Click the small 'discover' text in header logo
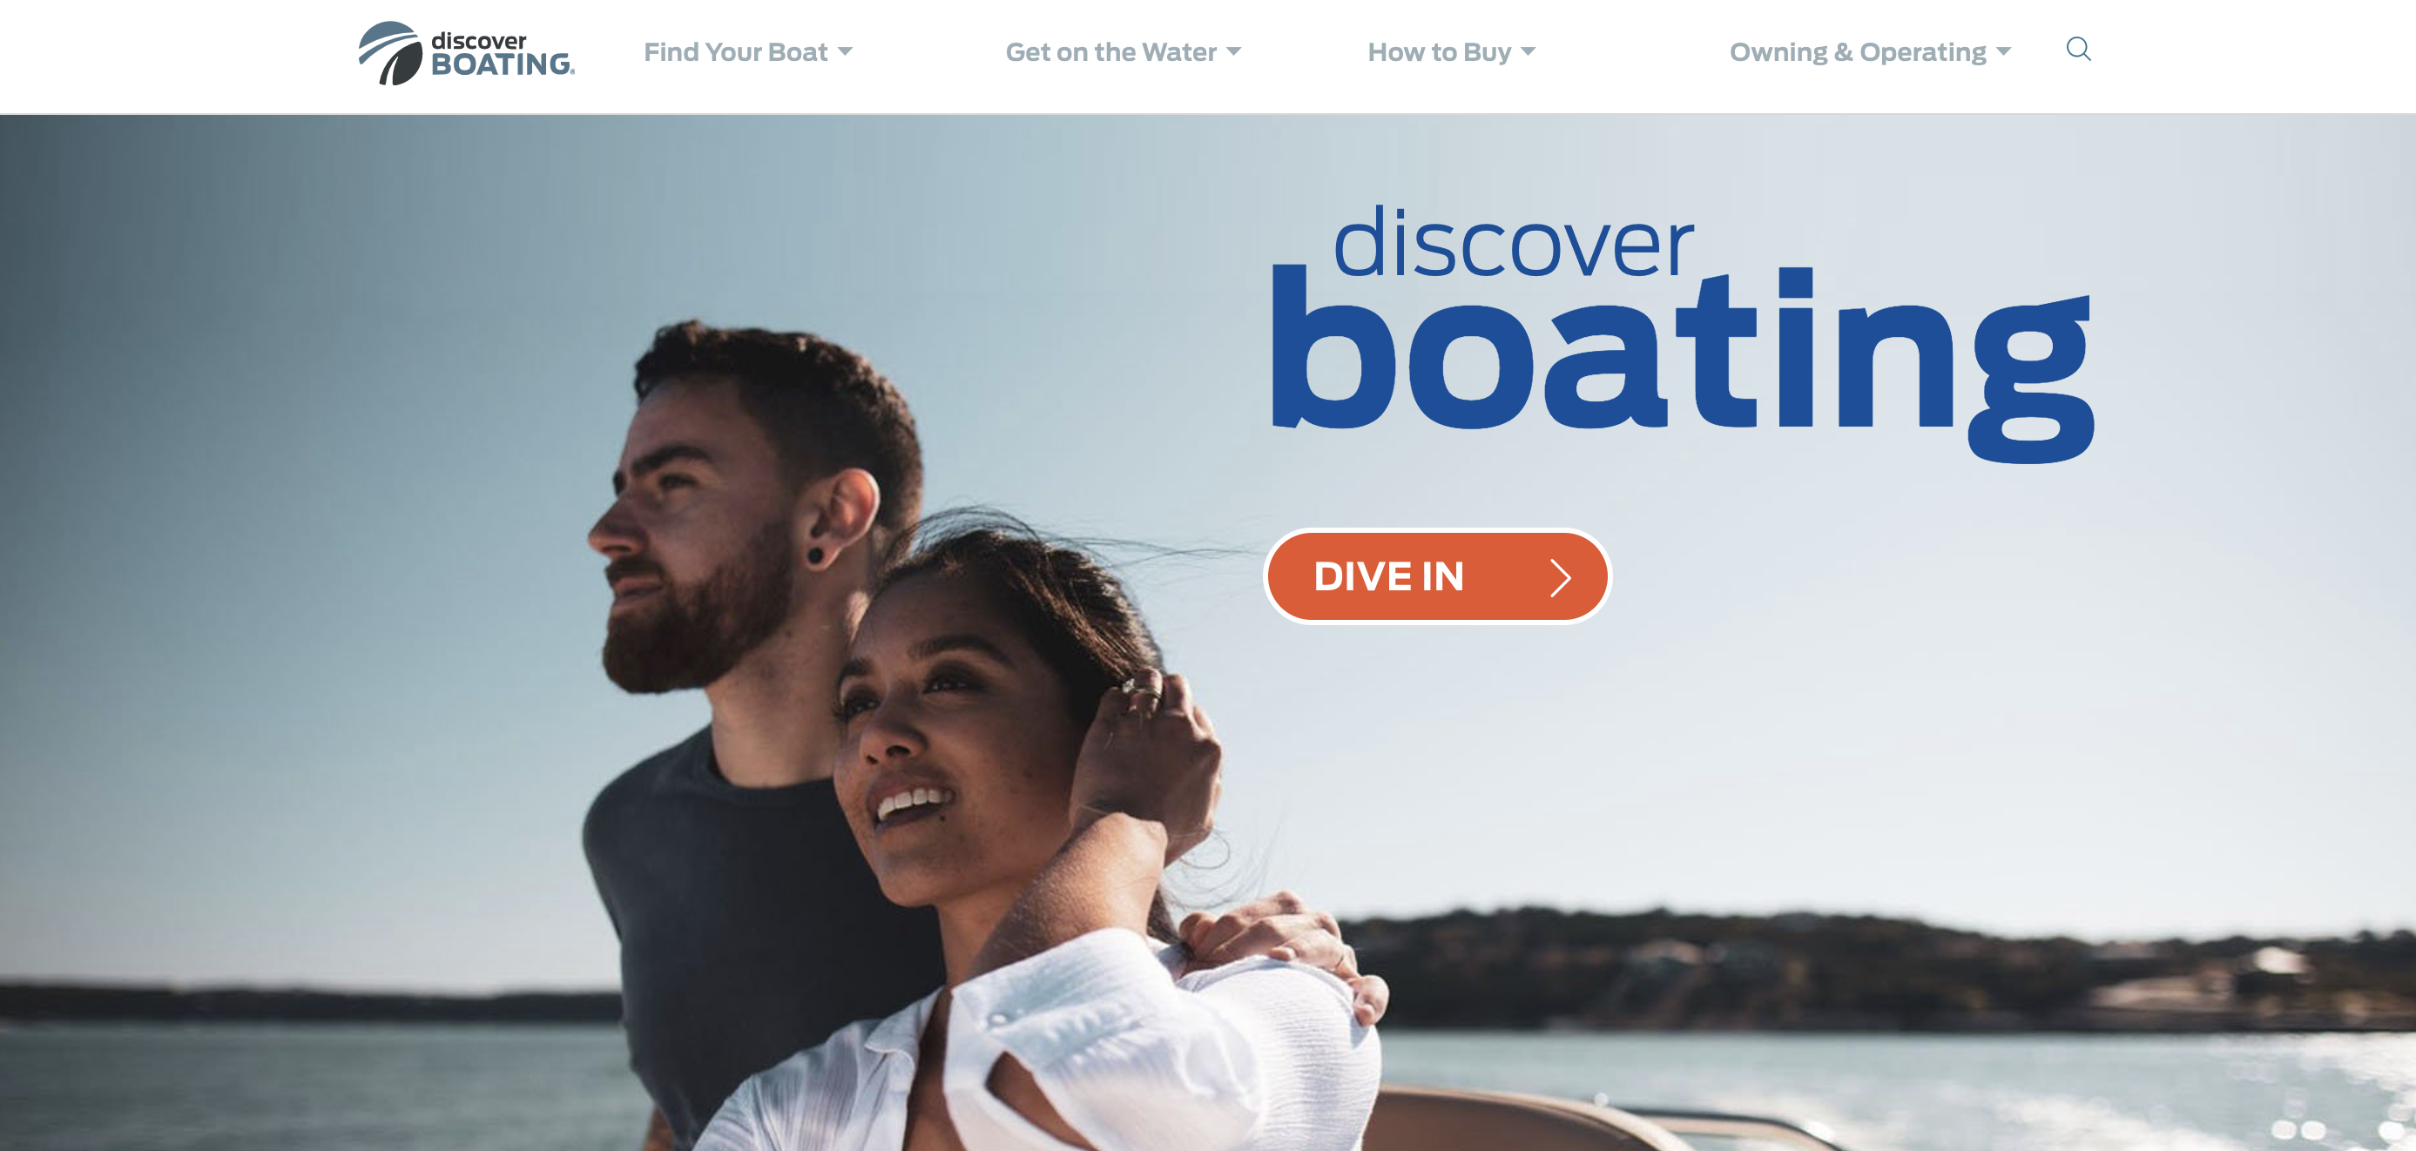 (478, 40)
